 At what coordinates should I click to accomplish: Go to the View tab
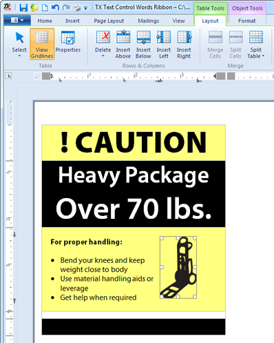[x=178, y=21]
